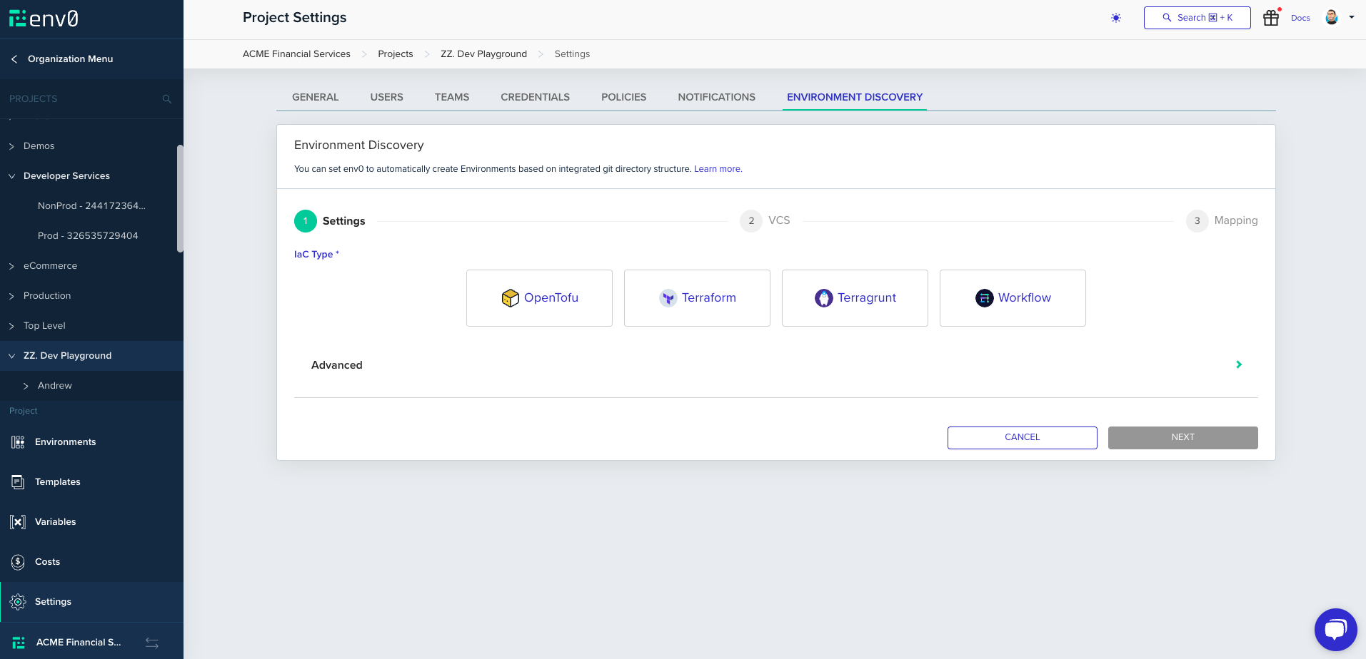The width and height of the screenshot is (1366, 659).
Task: Click the Terraform logo icon
Action: click(668, 298)
